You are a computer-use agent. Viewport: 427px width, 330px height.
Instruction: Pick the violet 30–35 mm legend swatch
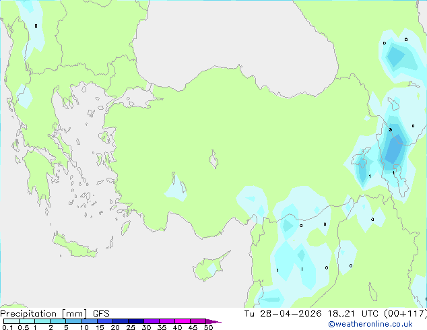coord(151,321)
